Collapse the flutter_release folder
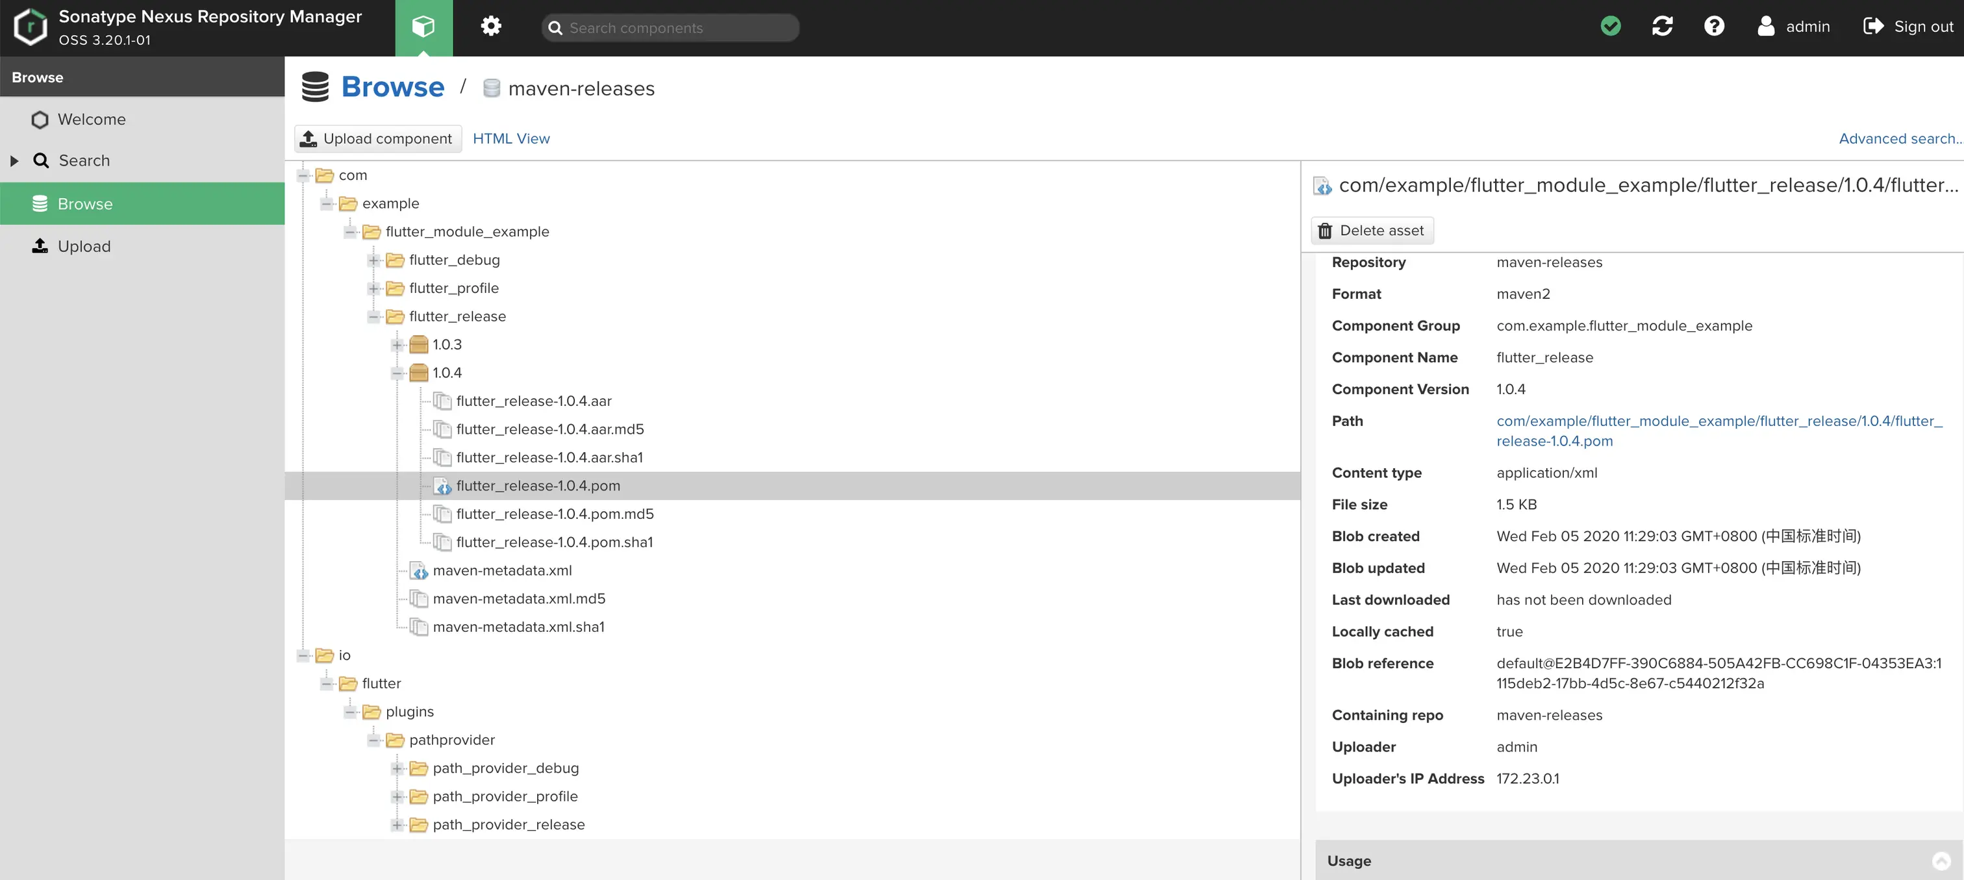The width and height of the screenshot is (1964, 880). pos(374,316)
